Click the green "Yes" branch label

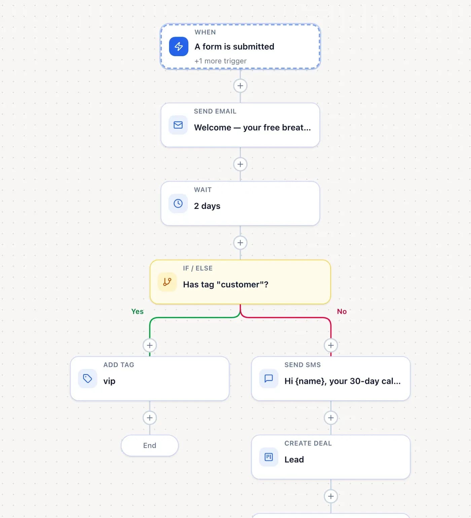137,311
